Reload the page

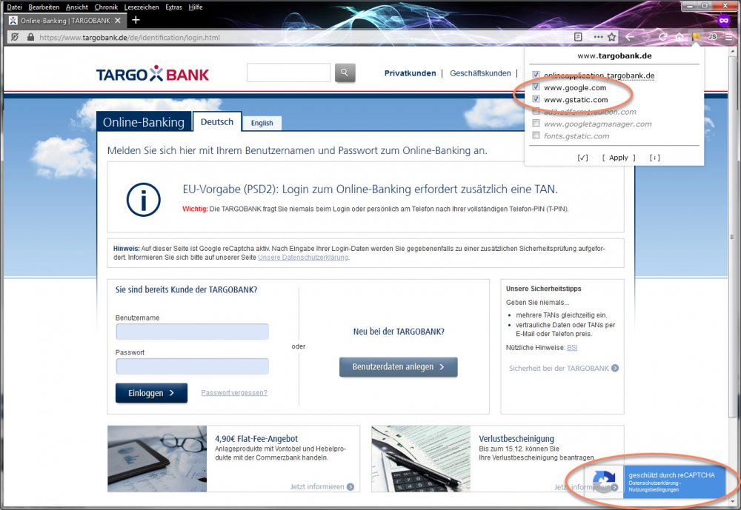[663, 37]
